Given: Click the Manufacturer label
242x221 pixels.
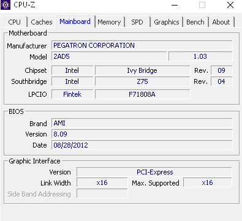Looking at the screenshot, I should click(x=27, y=46).
